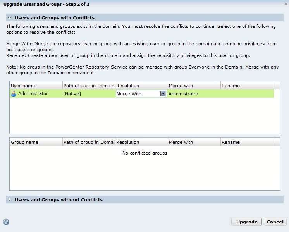289x232 pixels.
Task: Click Path of group in Domain header
Action: pyautogui.click(x=89, y=142)
